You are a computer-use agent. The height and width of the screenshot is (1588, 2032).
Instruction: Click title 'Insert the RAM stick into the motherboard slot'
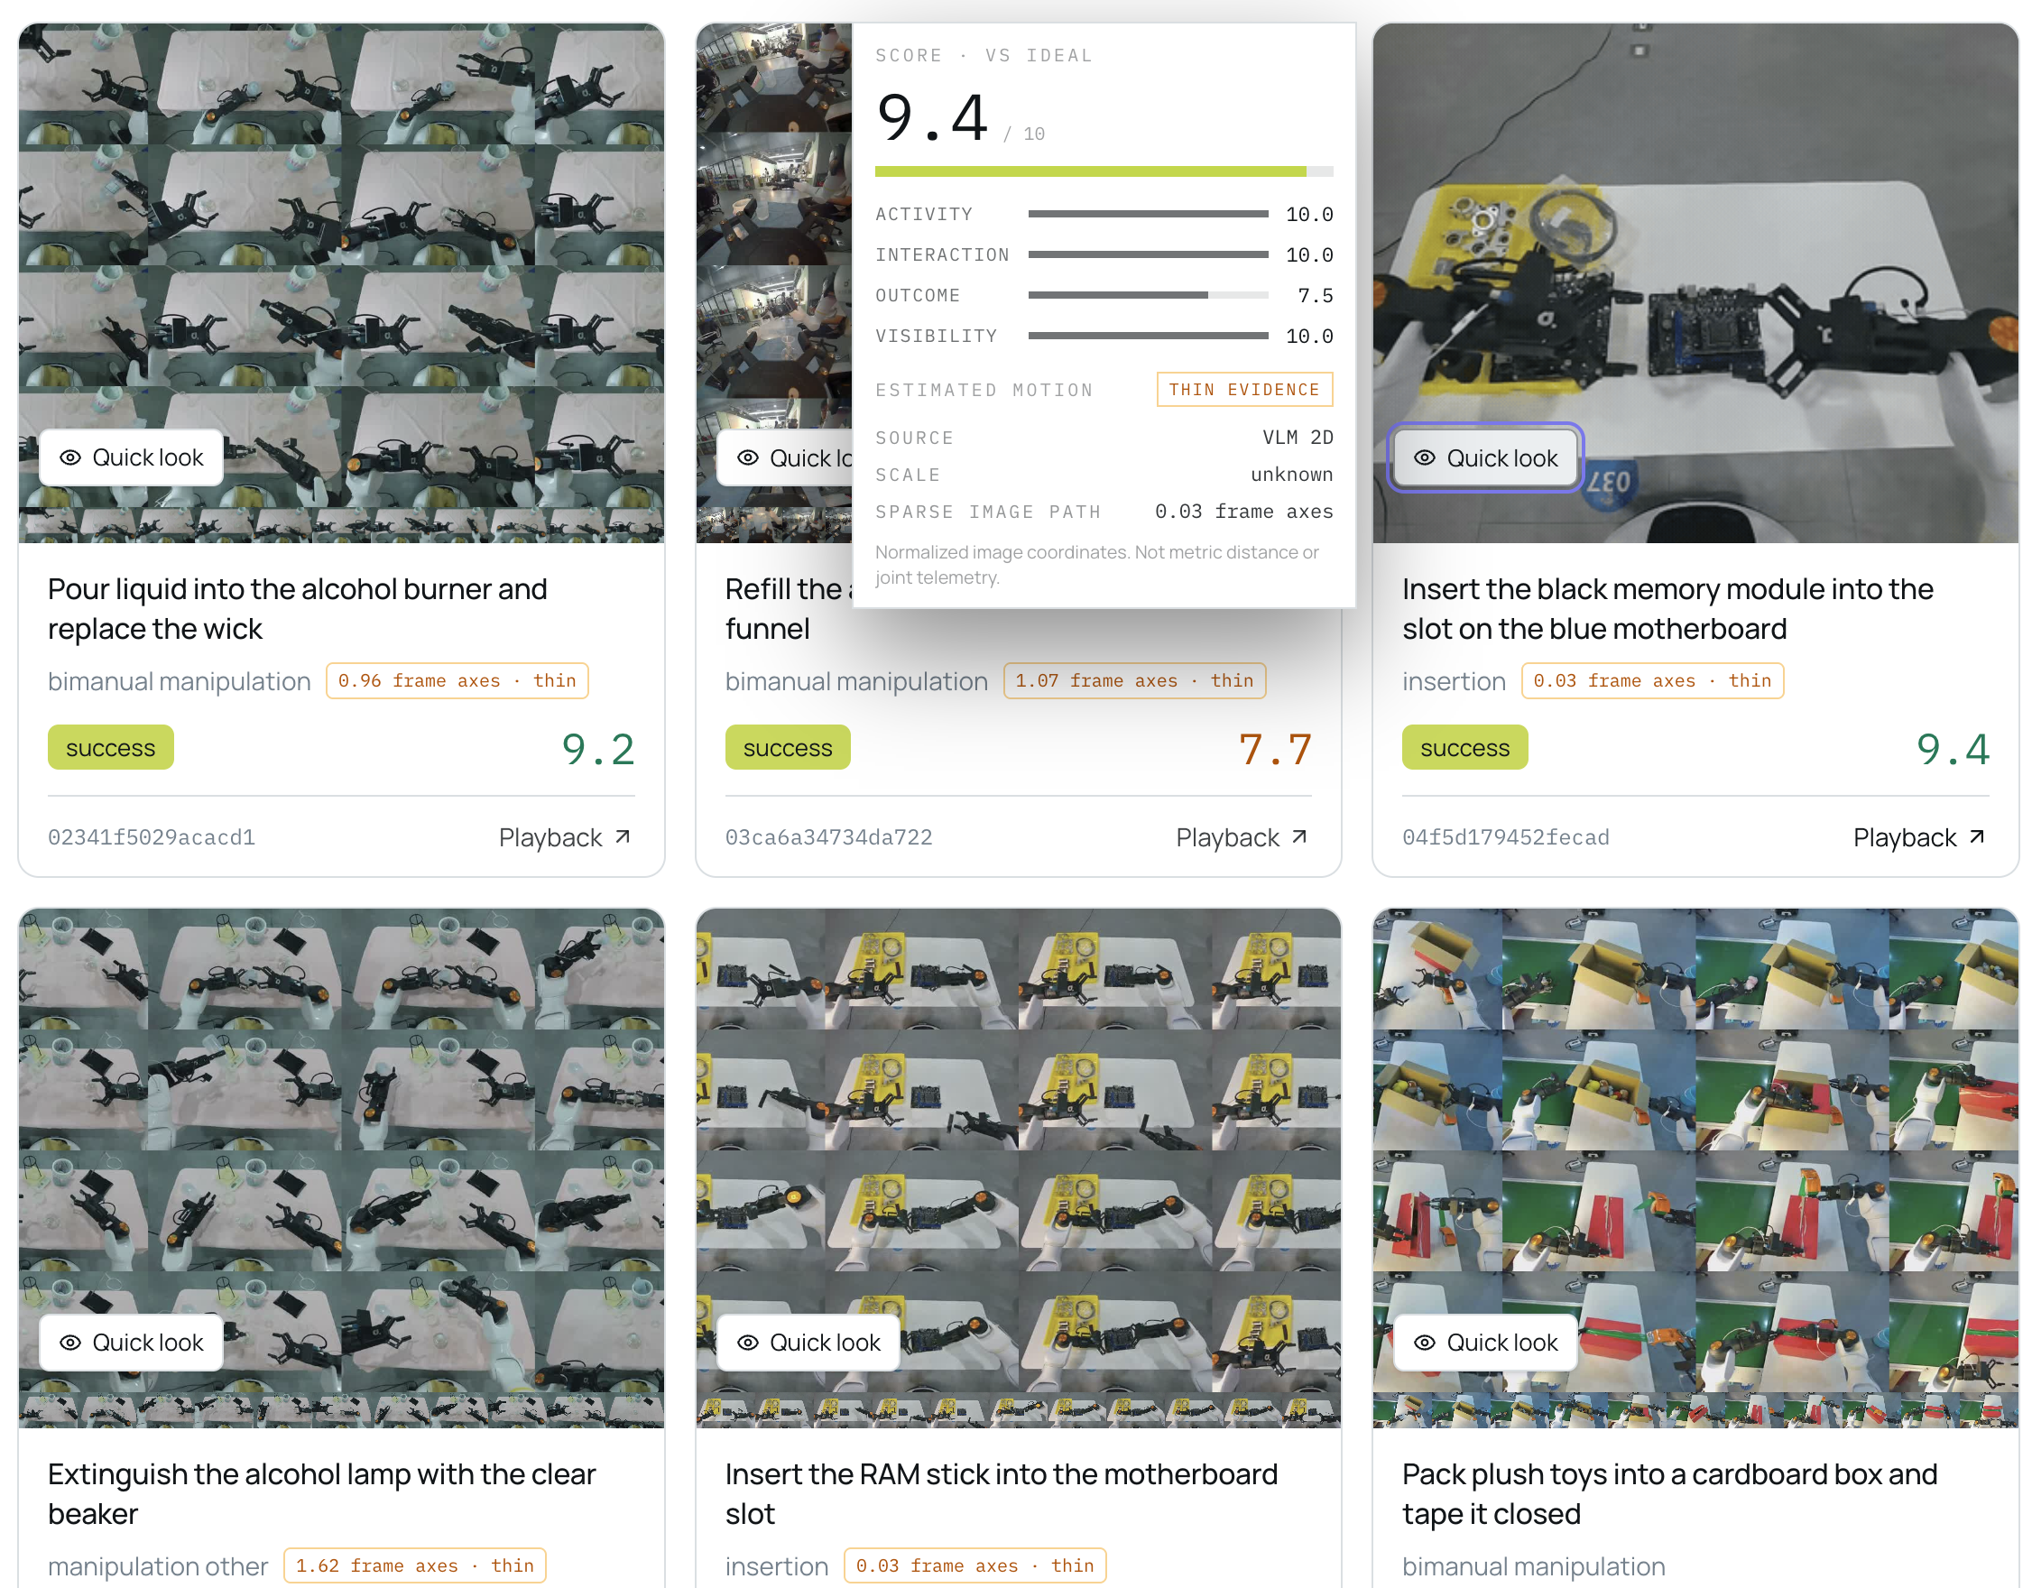click(x=1002, y=1493)
